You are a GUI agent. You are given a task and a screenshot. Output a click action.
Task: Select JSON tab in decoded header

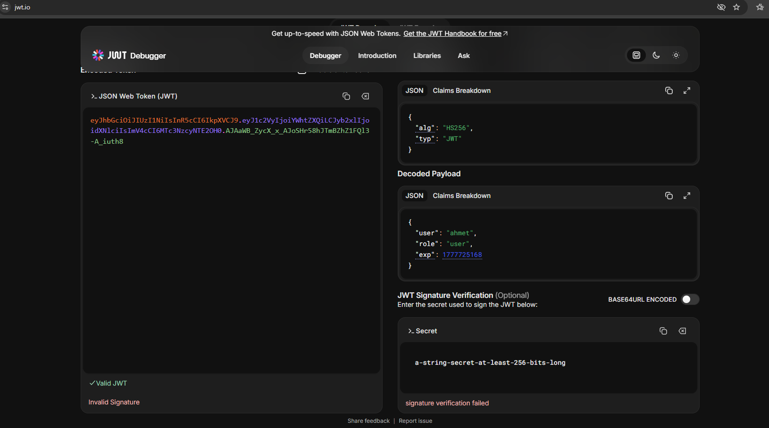pyautogui.click(x=414, y=91)
